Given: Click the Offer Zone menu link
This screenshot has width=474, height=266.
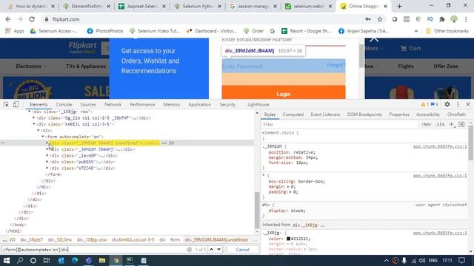Looking at the screenshot, I should [446, 66].
